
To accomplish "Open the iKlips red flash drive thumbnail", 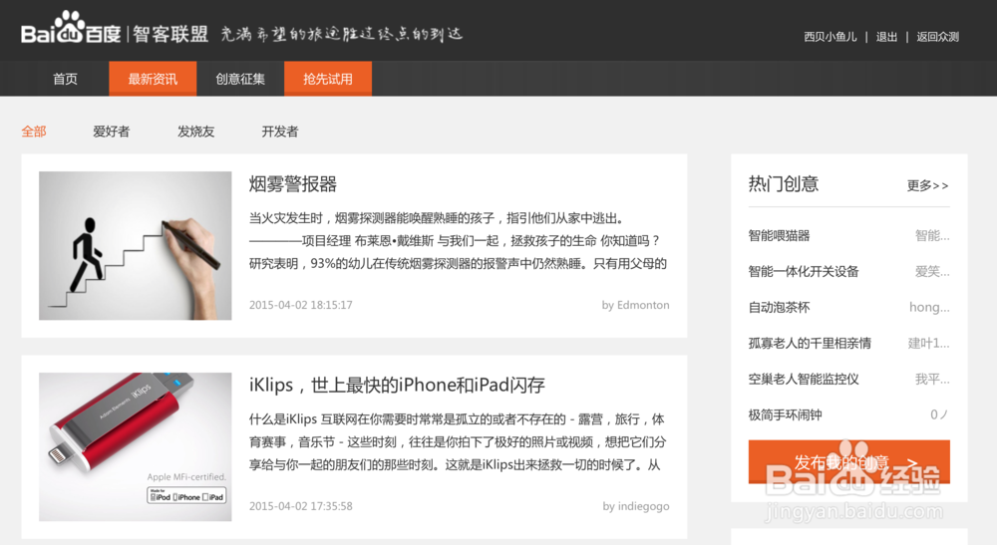I will point(136,446).
